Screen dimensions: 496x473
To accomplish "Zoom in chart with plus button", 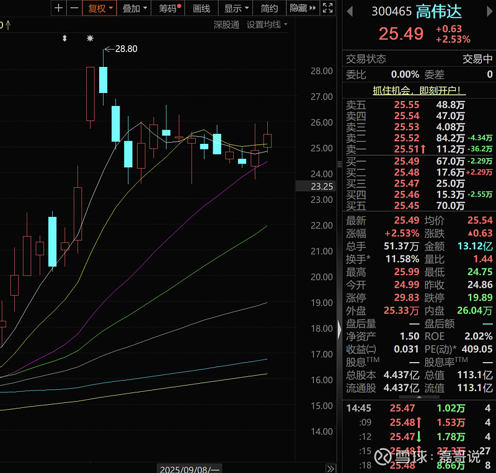I will 58,8.
